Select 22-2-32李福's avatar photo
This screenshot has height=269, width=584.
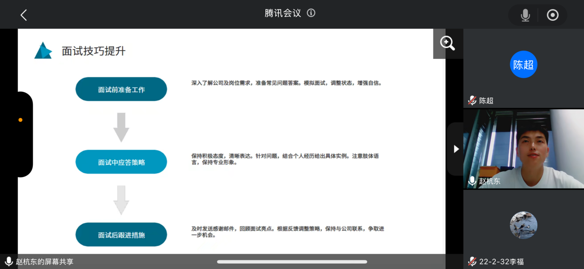(x=524, y=225)
